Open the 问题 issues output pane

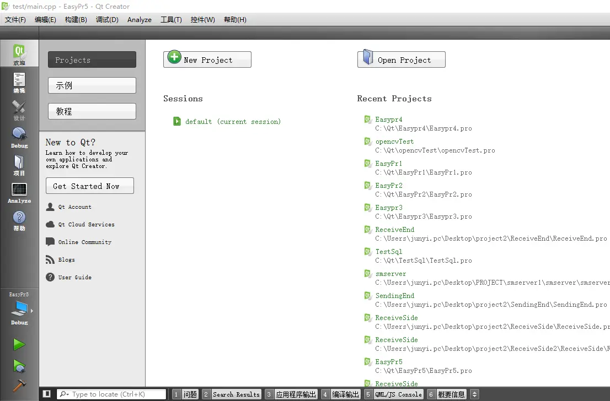(x=185, y=394)
